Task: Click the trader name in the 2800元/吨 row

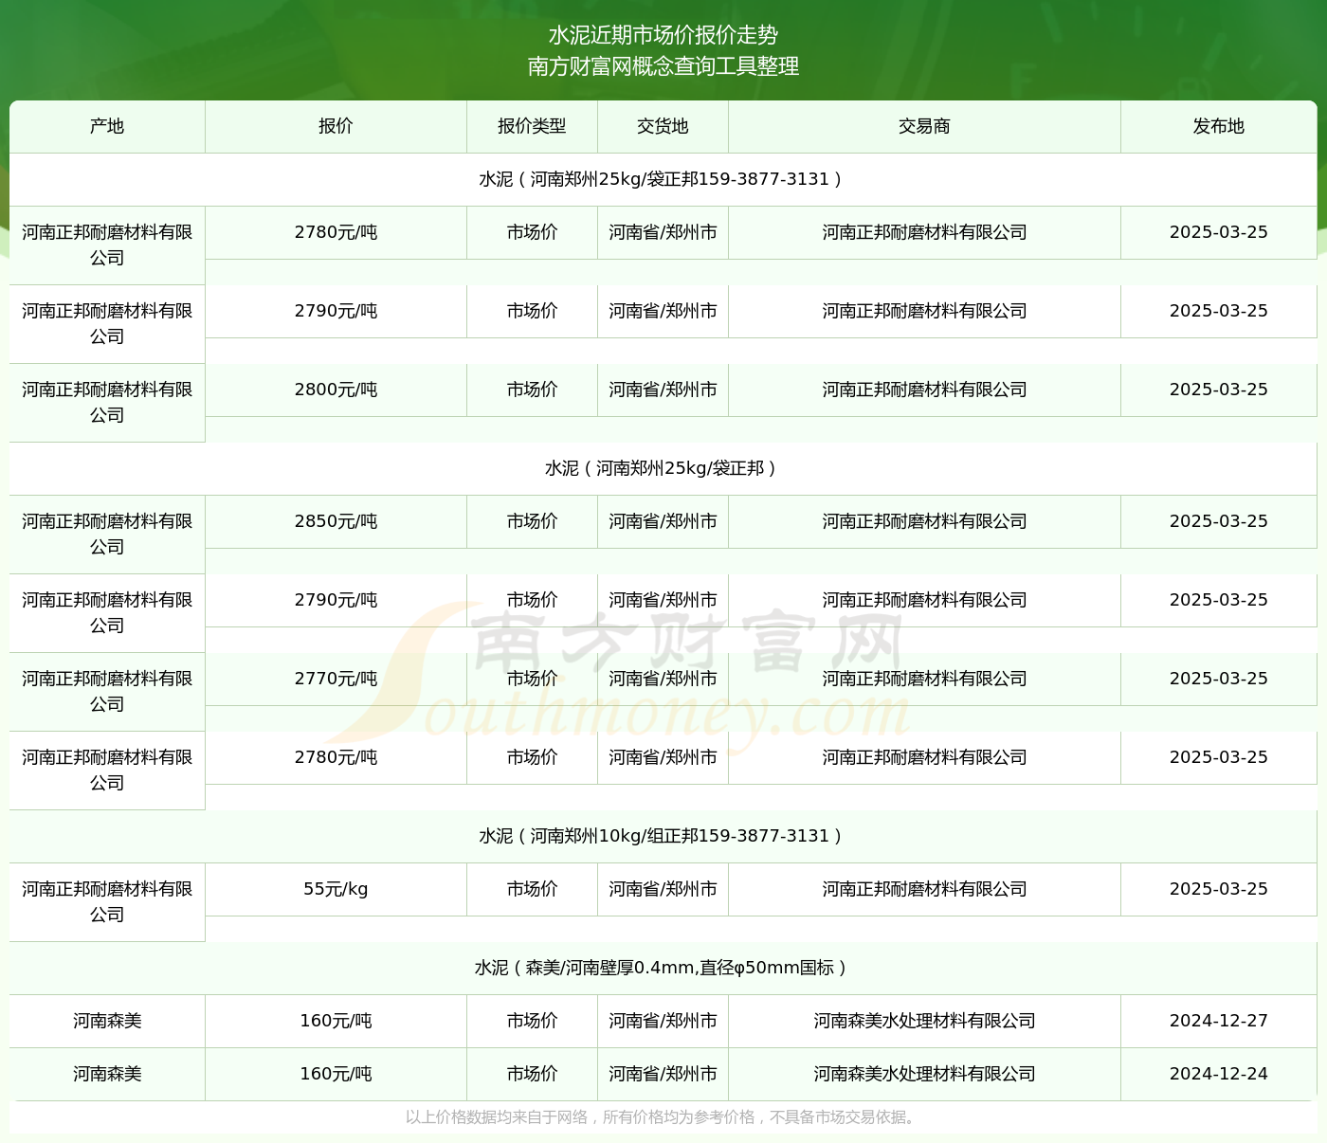Action: [924, 390]
